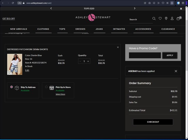Image resolution: width=188 pixels, height=140 pixels.
Task: Reload the page with refresh icon
Action: pos(13,3)
